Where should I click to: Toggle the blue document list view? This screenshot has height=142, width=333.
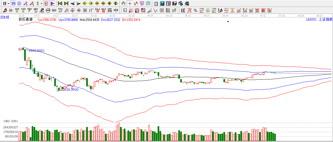click(19, 3)
